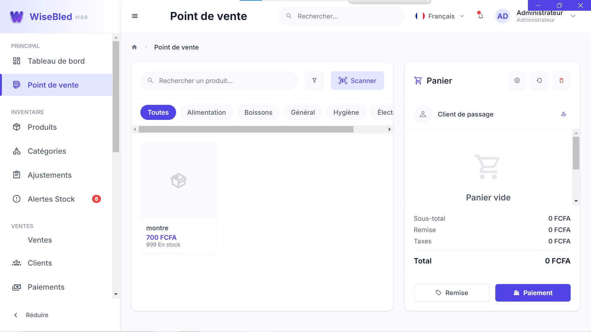The width and height of the screenshot is (591, 332).
Task: Restore a held cart via the refresh icon
Action: coord(539,81)
